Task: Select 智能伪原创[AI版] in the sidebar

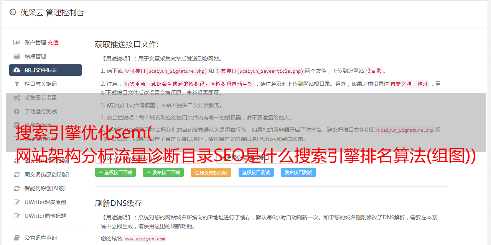Action: (45, 188)
